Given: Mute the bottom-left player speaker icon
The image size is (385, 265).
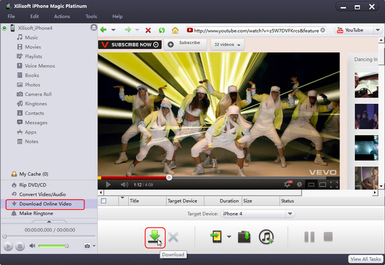Looking at the screenshot, I should point(32,246).
